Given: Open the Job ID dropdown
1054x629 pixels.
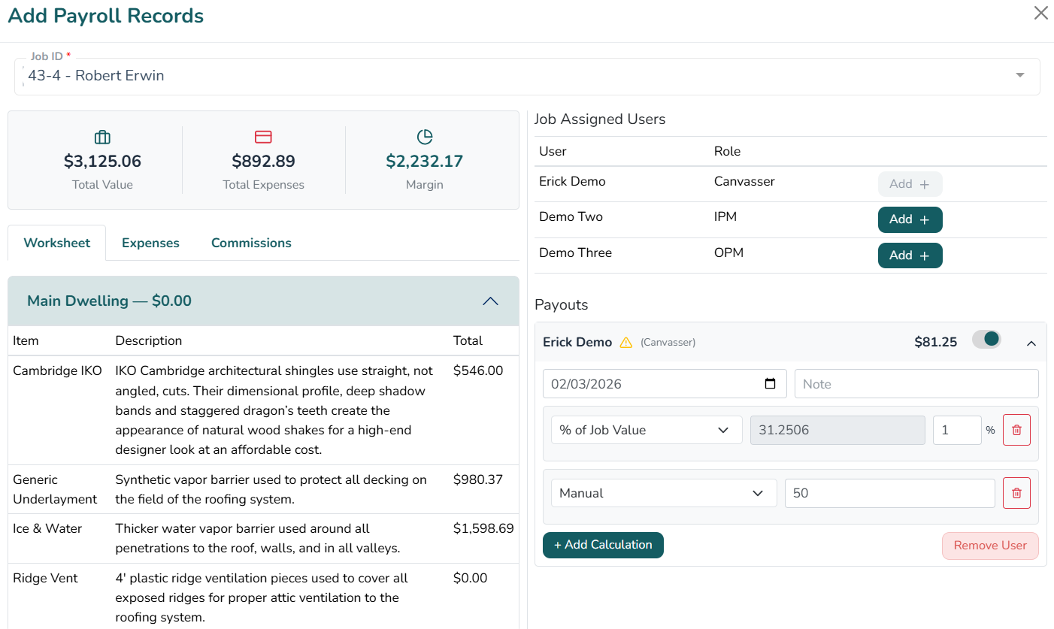Looking at the screenshot, I should point(1020,75).
